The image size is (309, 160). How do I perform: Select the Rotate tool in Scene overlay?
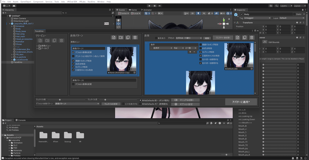pyautogui.click(x=118, y=27)
